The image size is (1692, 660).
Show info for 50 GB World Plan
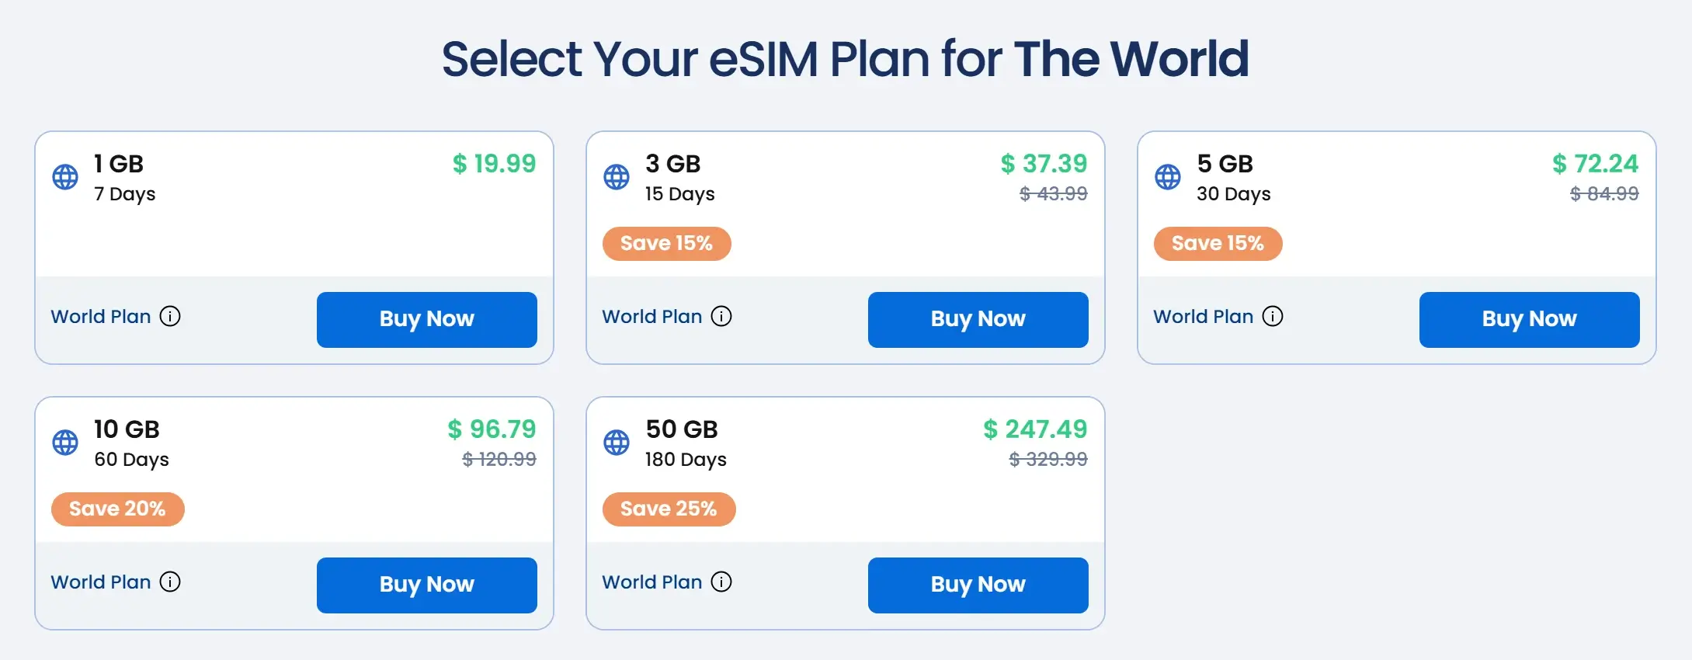[721, 582]
